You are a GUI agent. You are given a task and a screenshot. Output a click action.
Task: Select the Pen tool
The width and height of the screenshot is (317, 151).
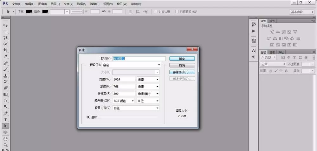(x=5, y=113)
